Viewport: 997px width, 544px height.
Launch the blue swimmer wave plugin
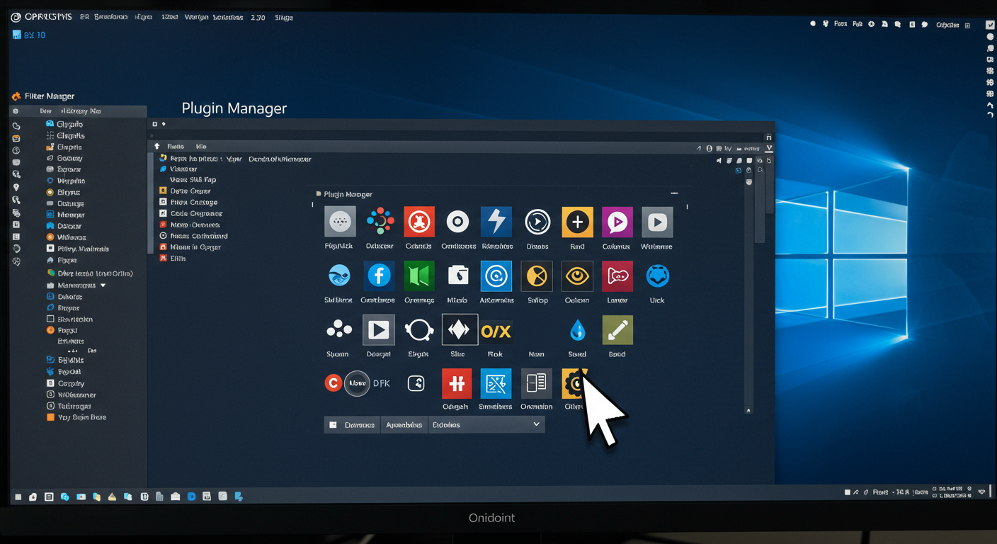pos(339,276)
